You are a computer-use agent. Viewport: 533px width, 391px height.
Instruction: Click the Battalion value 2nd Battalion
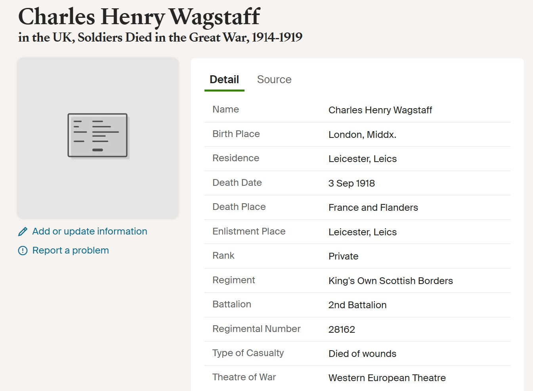[x=357, y=305]
